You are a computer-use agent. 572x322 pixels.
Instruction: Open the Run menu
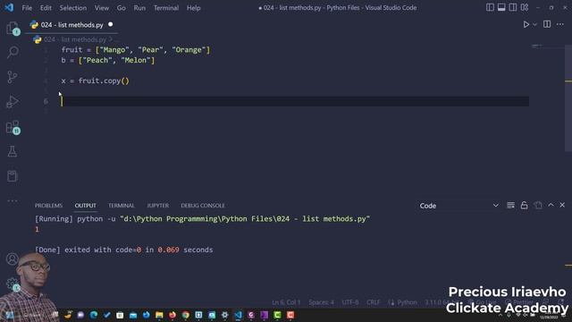click(x=139, y=8)
